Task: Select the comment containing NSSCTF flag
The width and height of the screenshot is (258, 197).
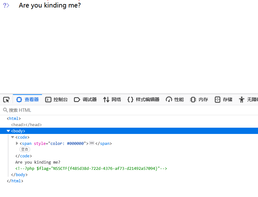Action: [x=91, y=169]
